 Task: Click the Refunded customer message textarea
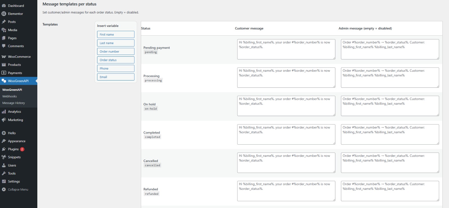[x=286, y=191]
